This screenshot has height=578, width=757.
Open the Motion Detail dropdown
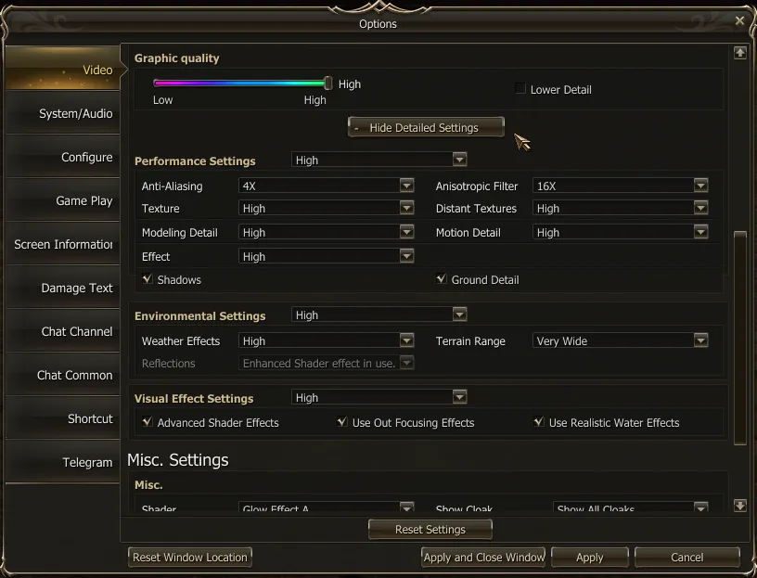[621, 232]
